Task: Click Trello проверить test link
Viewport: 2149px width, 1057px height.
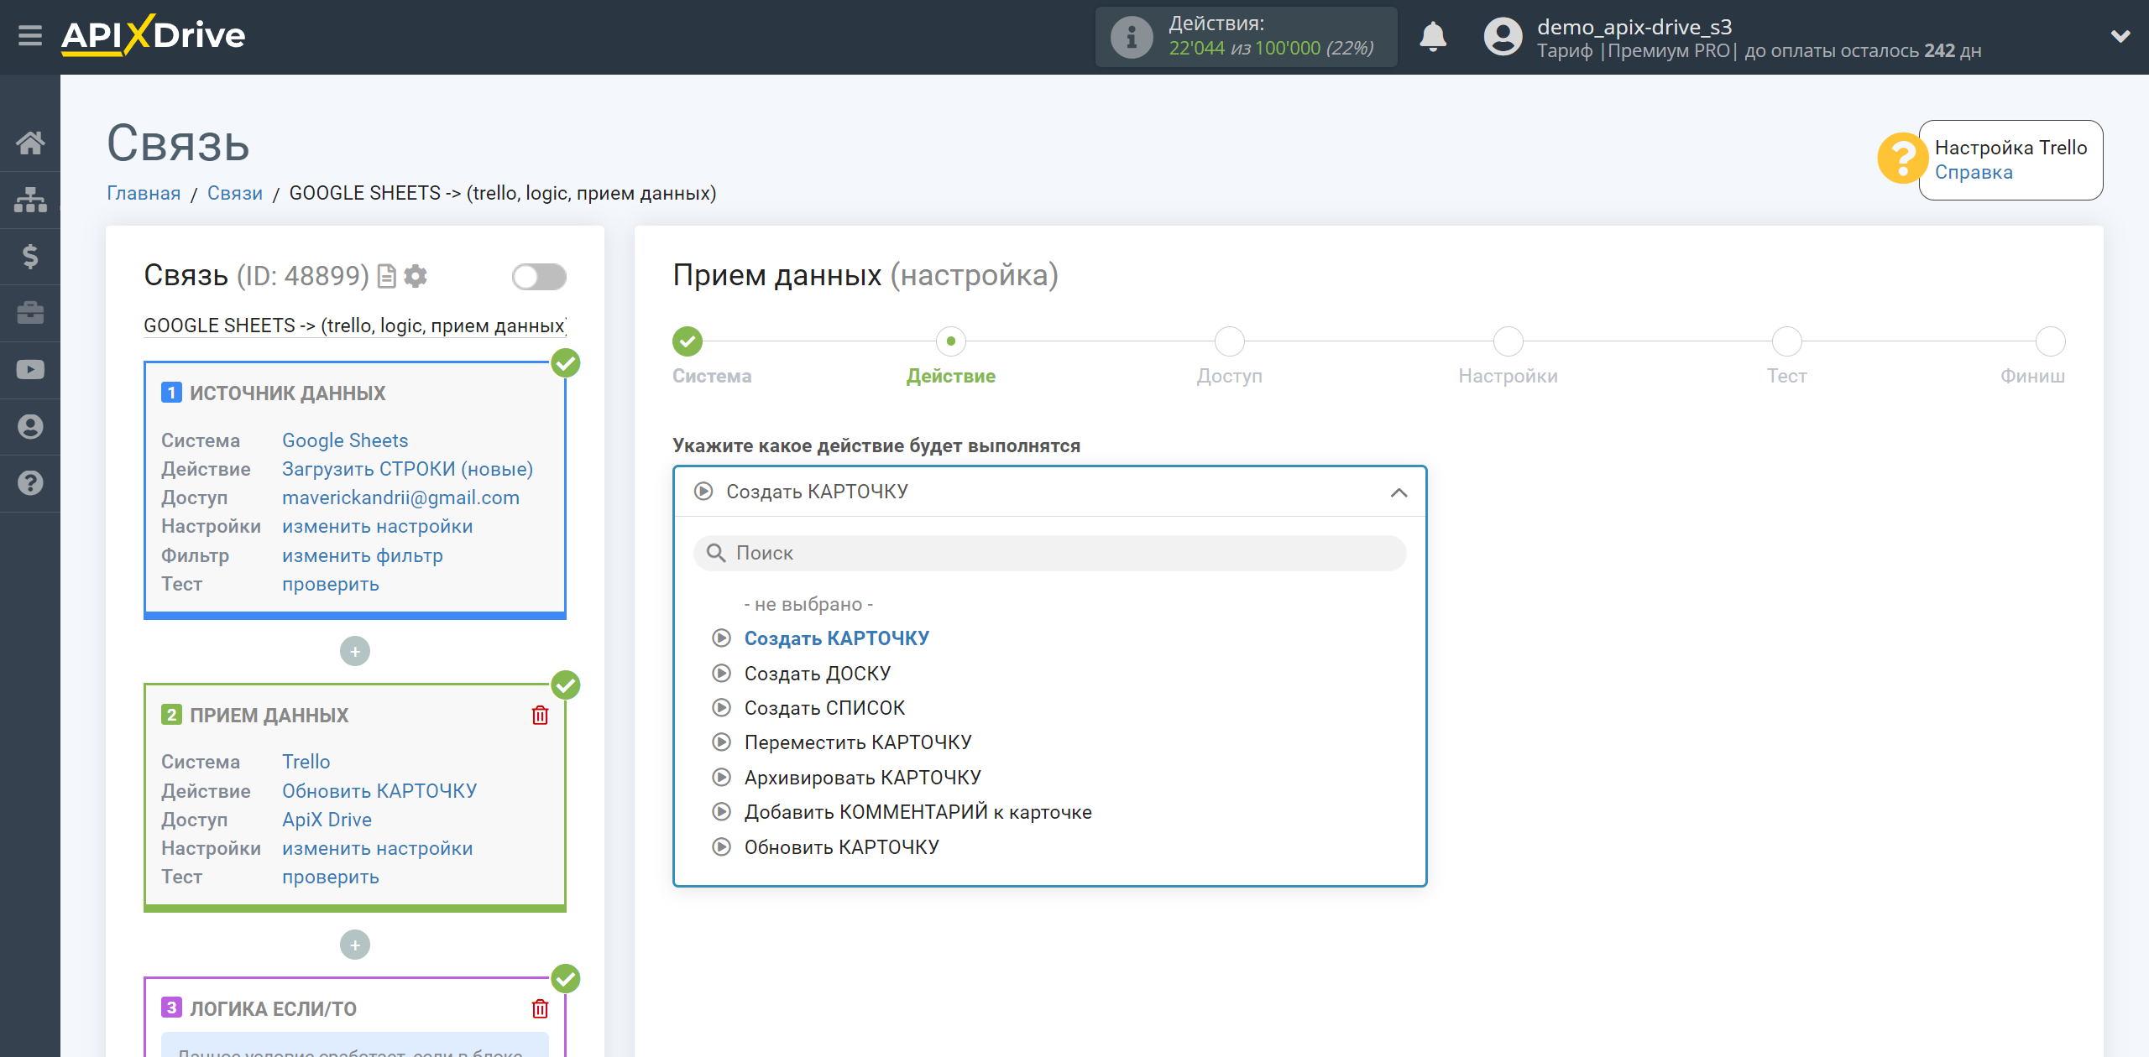Action: [330, 877]
